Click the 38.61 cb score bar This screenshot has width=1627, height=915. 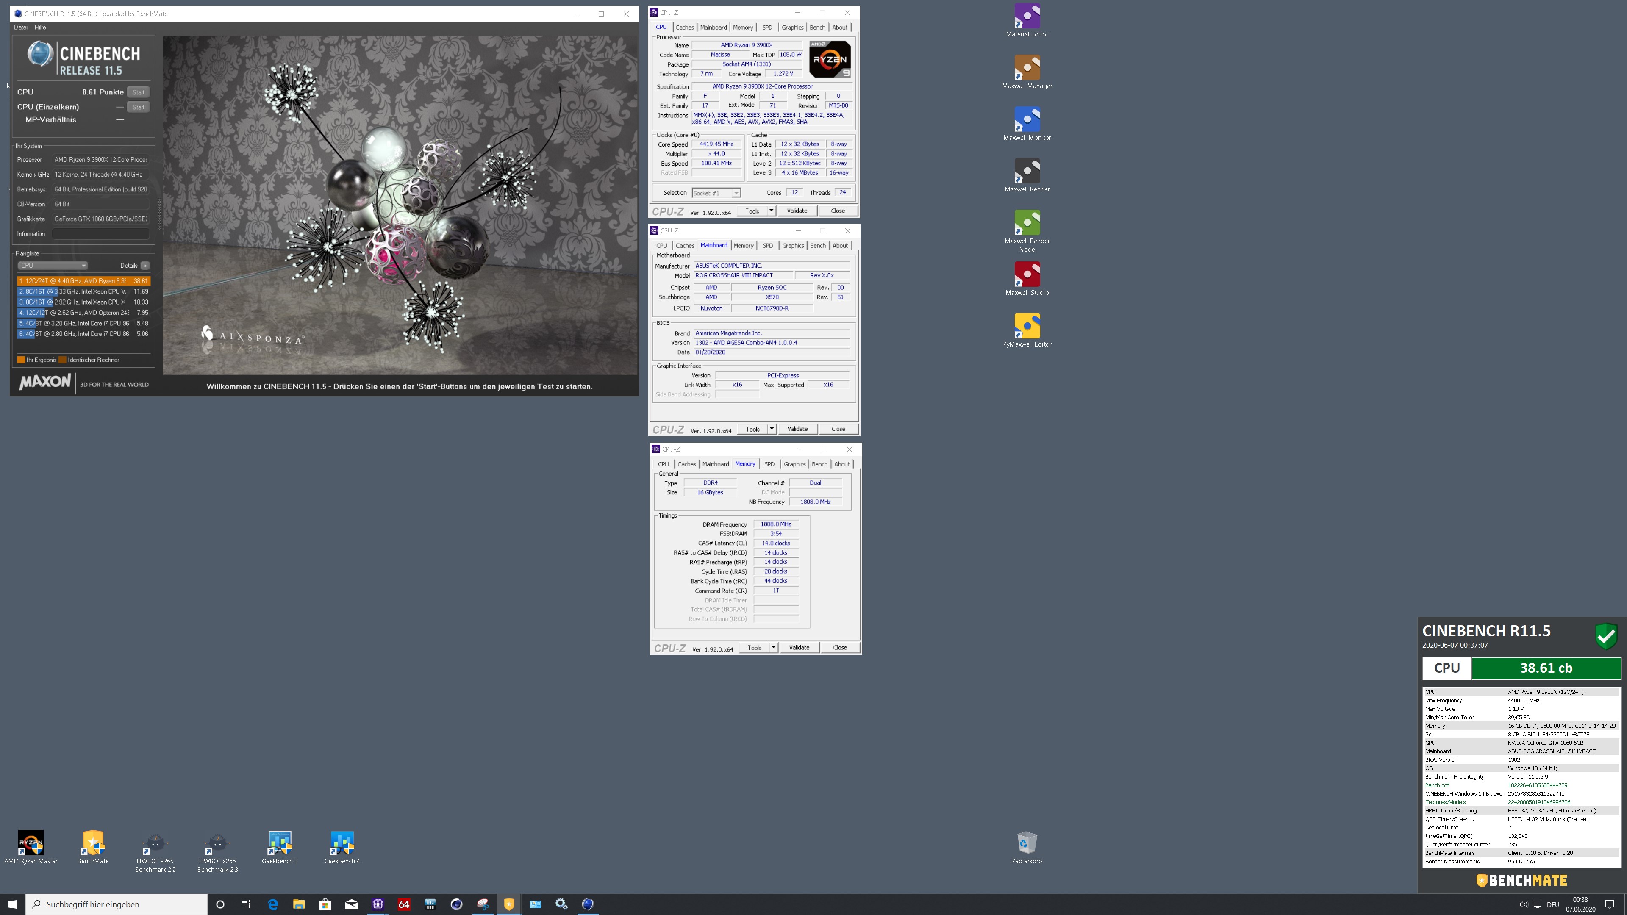point(1546,668)
